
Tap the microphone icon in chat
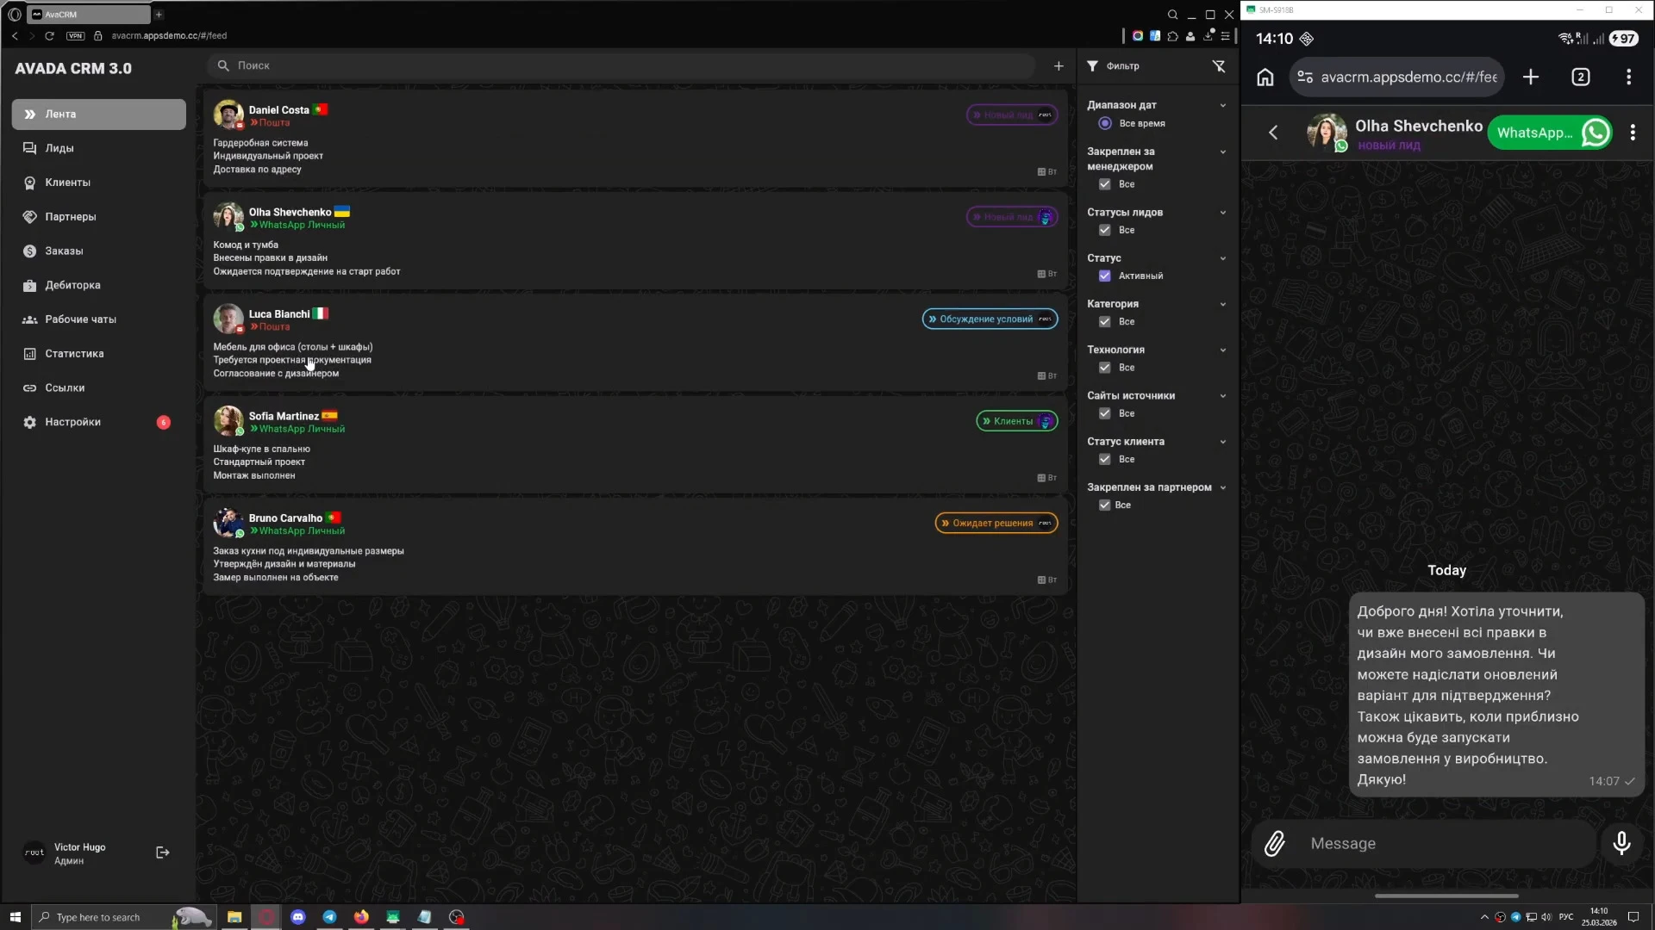coord(1621,844)
